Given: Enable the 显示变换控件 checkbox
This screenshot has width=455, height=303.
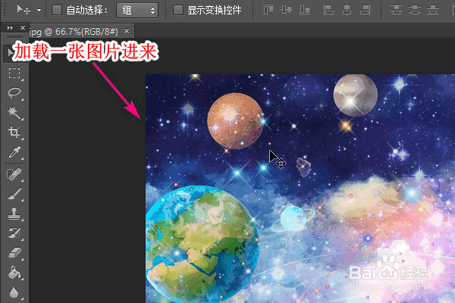Looking at the screenshot, I should click(x=178, y=10).
